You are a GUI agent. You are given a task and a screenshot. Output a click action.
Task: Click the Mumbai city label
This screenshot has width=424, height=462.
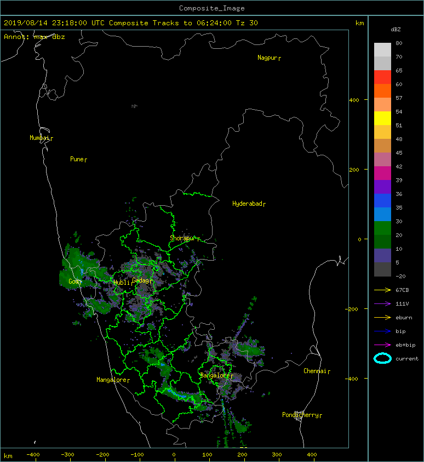pyautogui.click(x=39, y=138)
